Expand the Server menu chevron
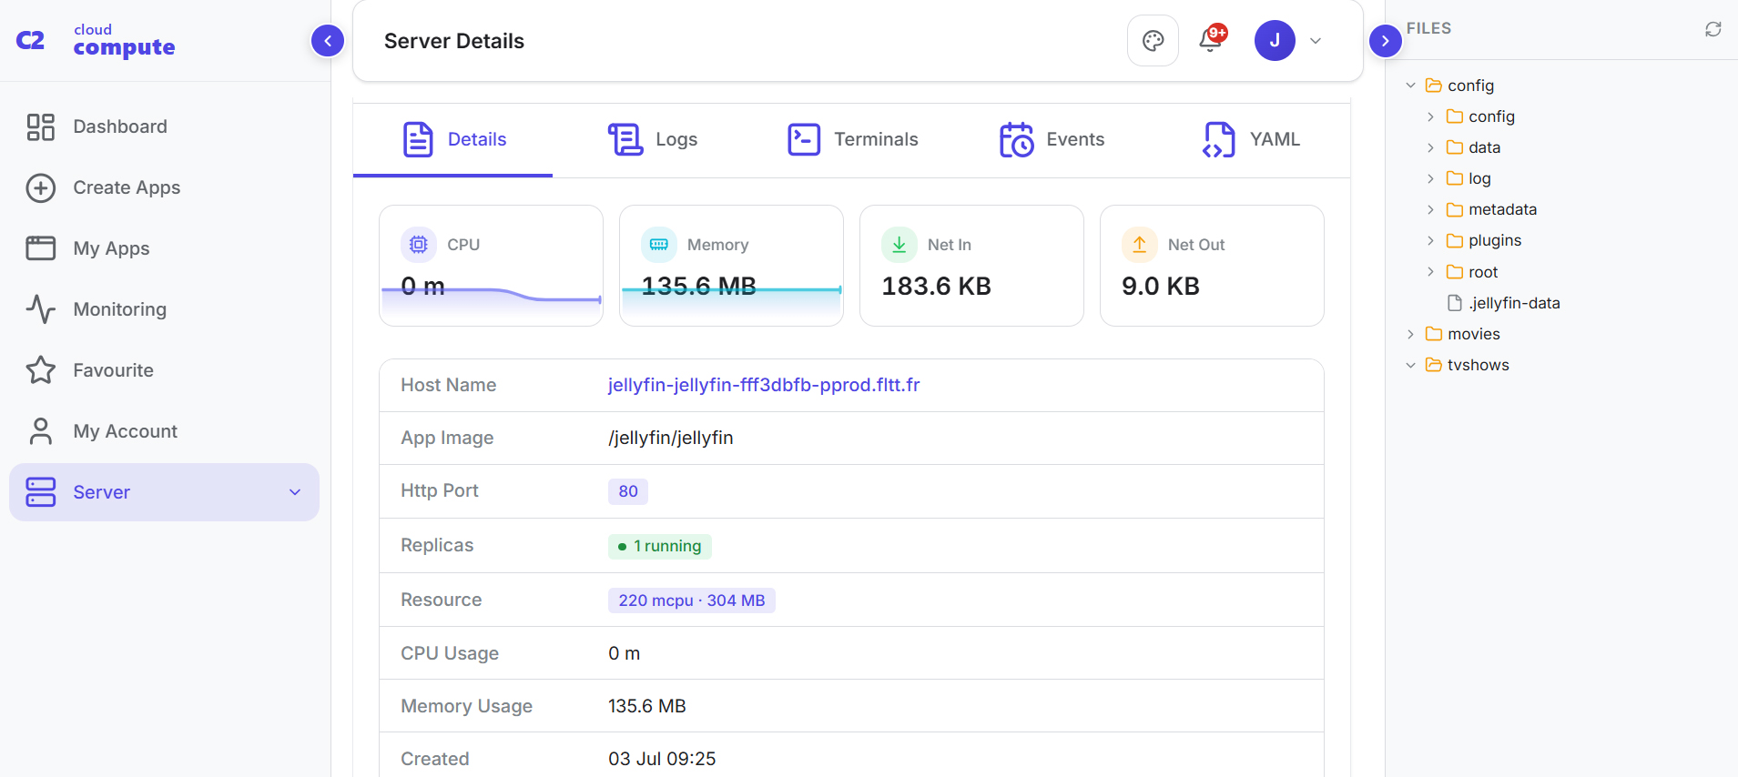Viewport: 1738px width, 777px height. [295, 492]
